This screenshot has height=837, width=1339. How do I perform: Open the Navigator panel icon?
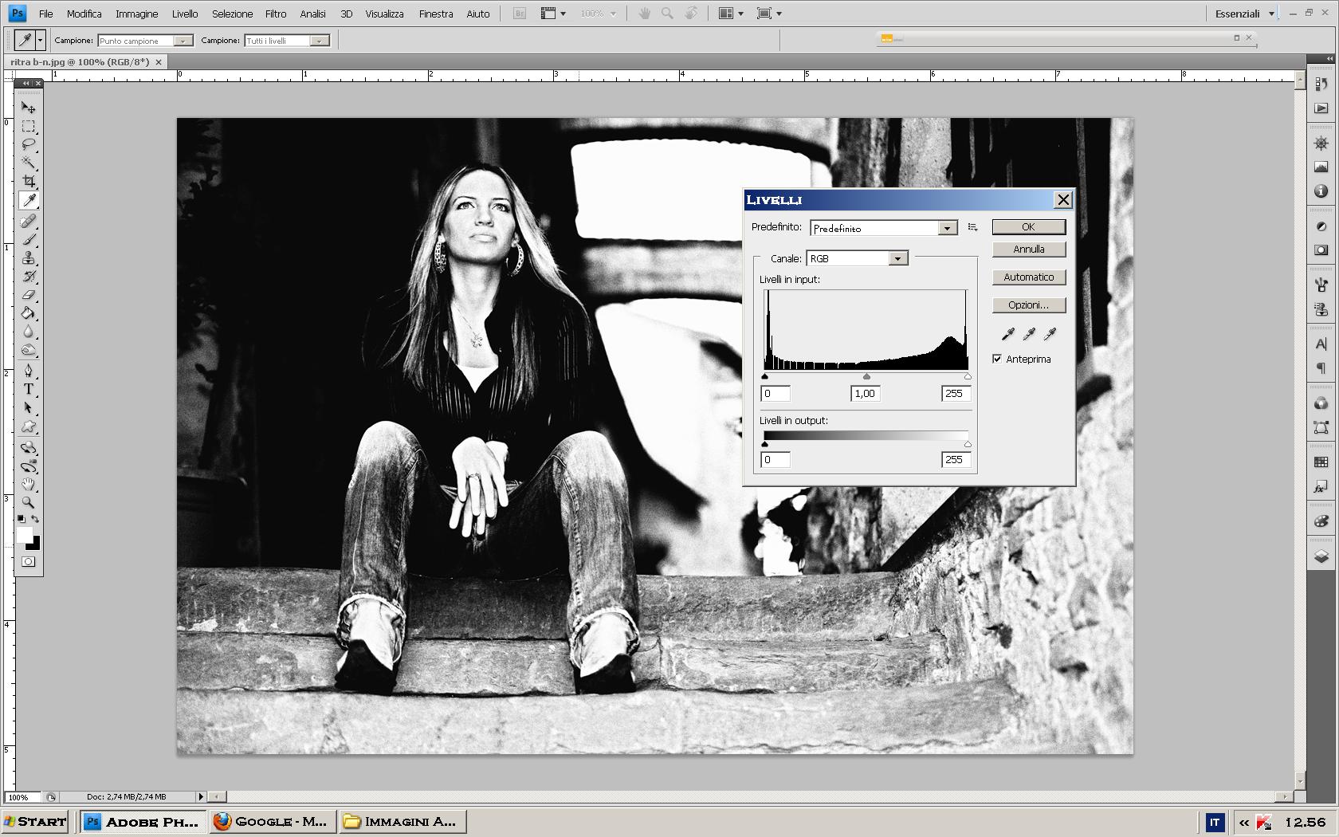point(1321,143)
